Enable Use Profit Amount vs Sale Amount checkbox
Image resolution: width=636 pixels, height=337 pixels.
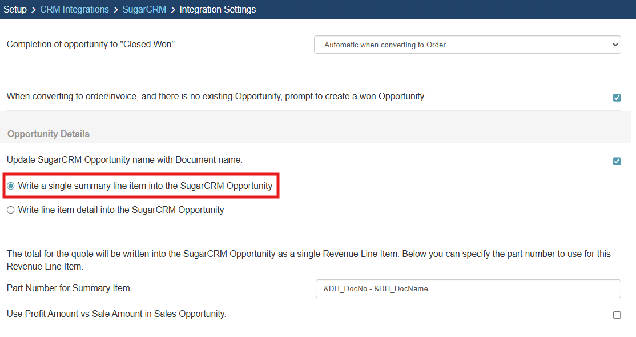click(x=617, y=315)
